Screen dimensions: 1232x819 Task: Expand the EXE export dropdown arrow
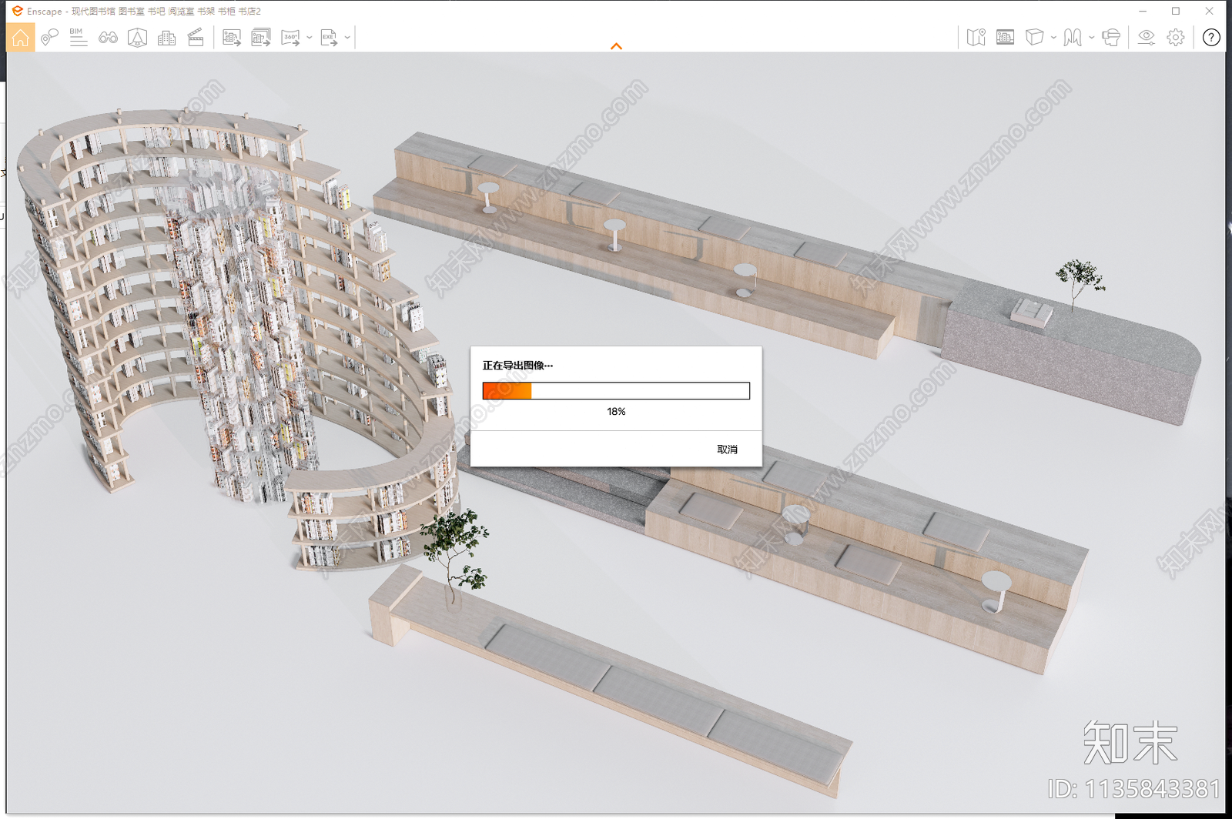tap(347, 37)
